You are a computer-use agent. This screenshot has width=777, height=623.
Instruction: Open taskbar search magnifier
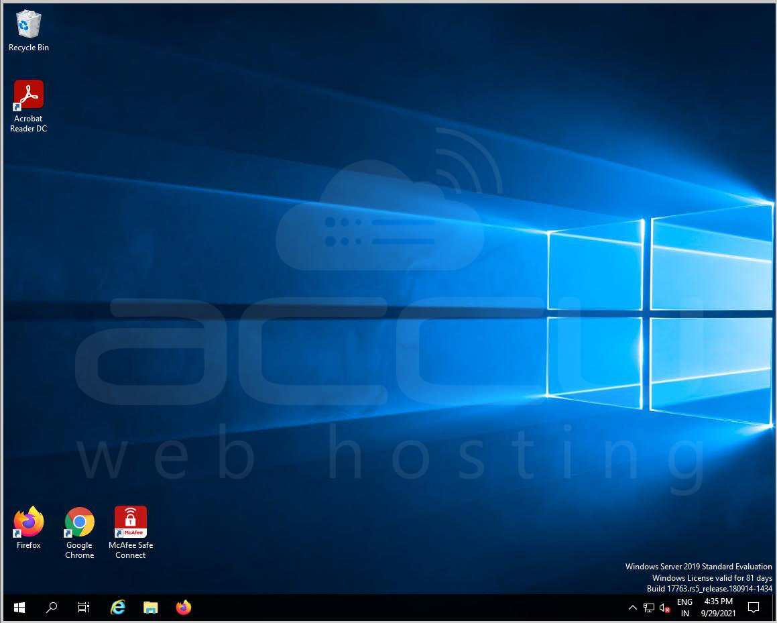(x=52, y=608)
